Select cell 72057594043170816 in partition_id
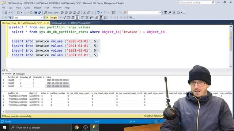The width and height of the screenshot is (234, 131). coord(18,96)
